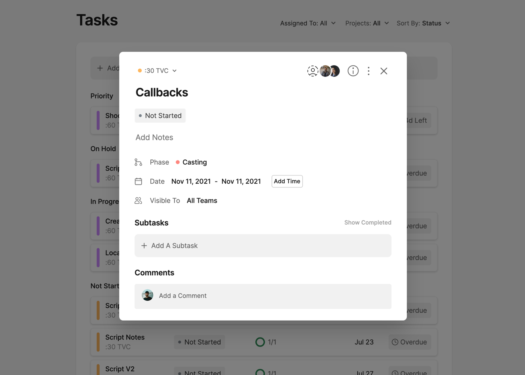
Task: Click the Phase branch icon
Action: (x=138, y=162)
